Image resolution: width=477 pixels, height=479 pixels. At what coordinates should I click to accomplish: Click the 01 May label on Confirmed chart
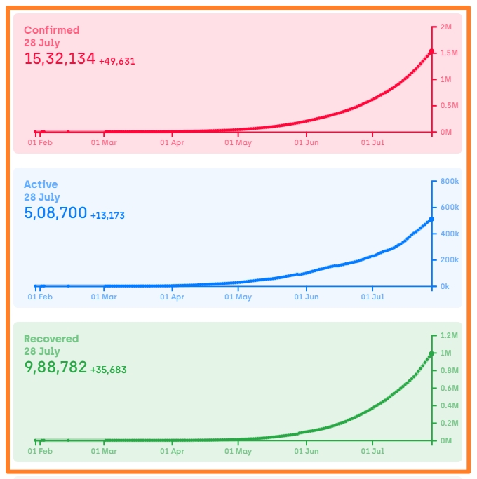pos(238,142)
